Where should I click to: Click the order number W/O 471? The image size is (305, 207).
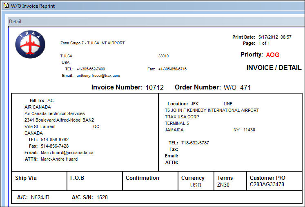(237, 87)
